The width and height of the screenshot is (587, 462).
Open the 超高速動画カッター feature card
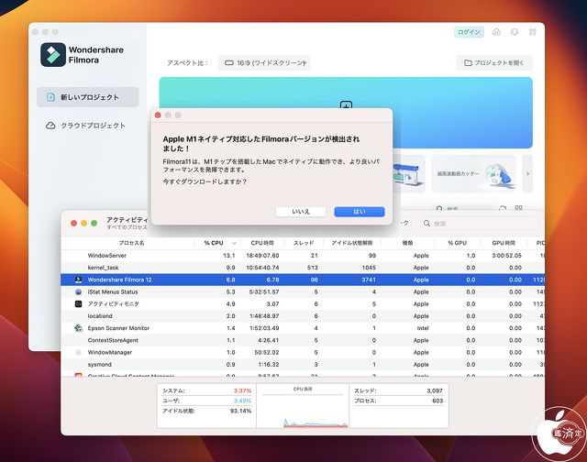tap(473, 174)
